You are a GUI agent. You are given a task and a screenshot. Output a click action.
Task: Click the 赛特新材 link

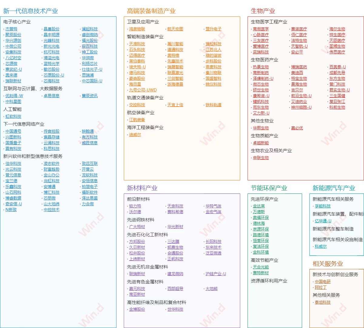click(x=261, y=273)
